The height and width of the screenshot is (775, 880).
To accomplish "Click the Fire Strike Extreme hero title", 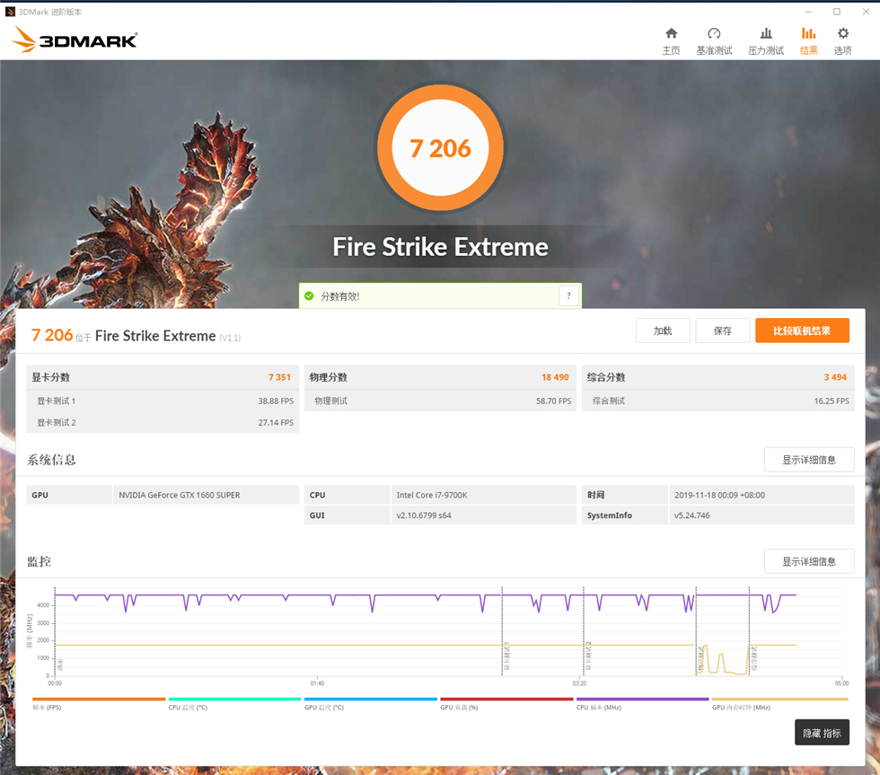I will point(440,247).
